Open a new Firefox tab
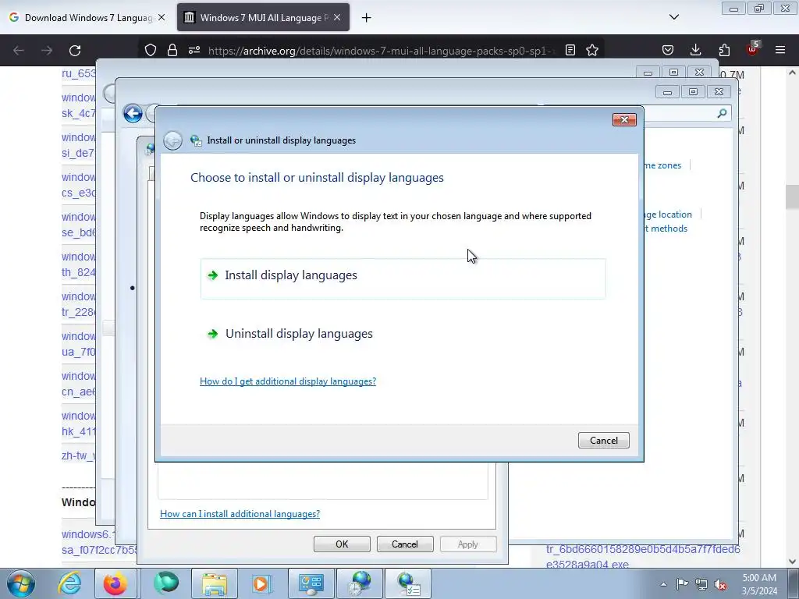 pyautogui.click(x=366, y=18)
